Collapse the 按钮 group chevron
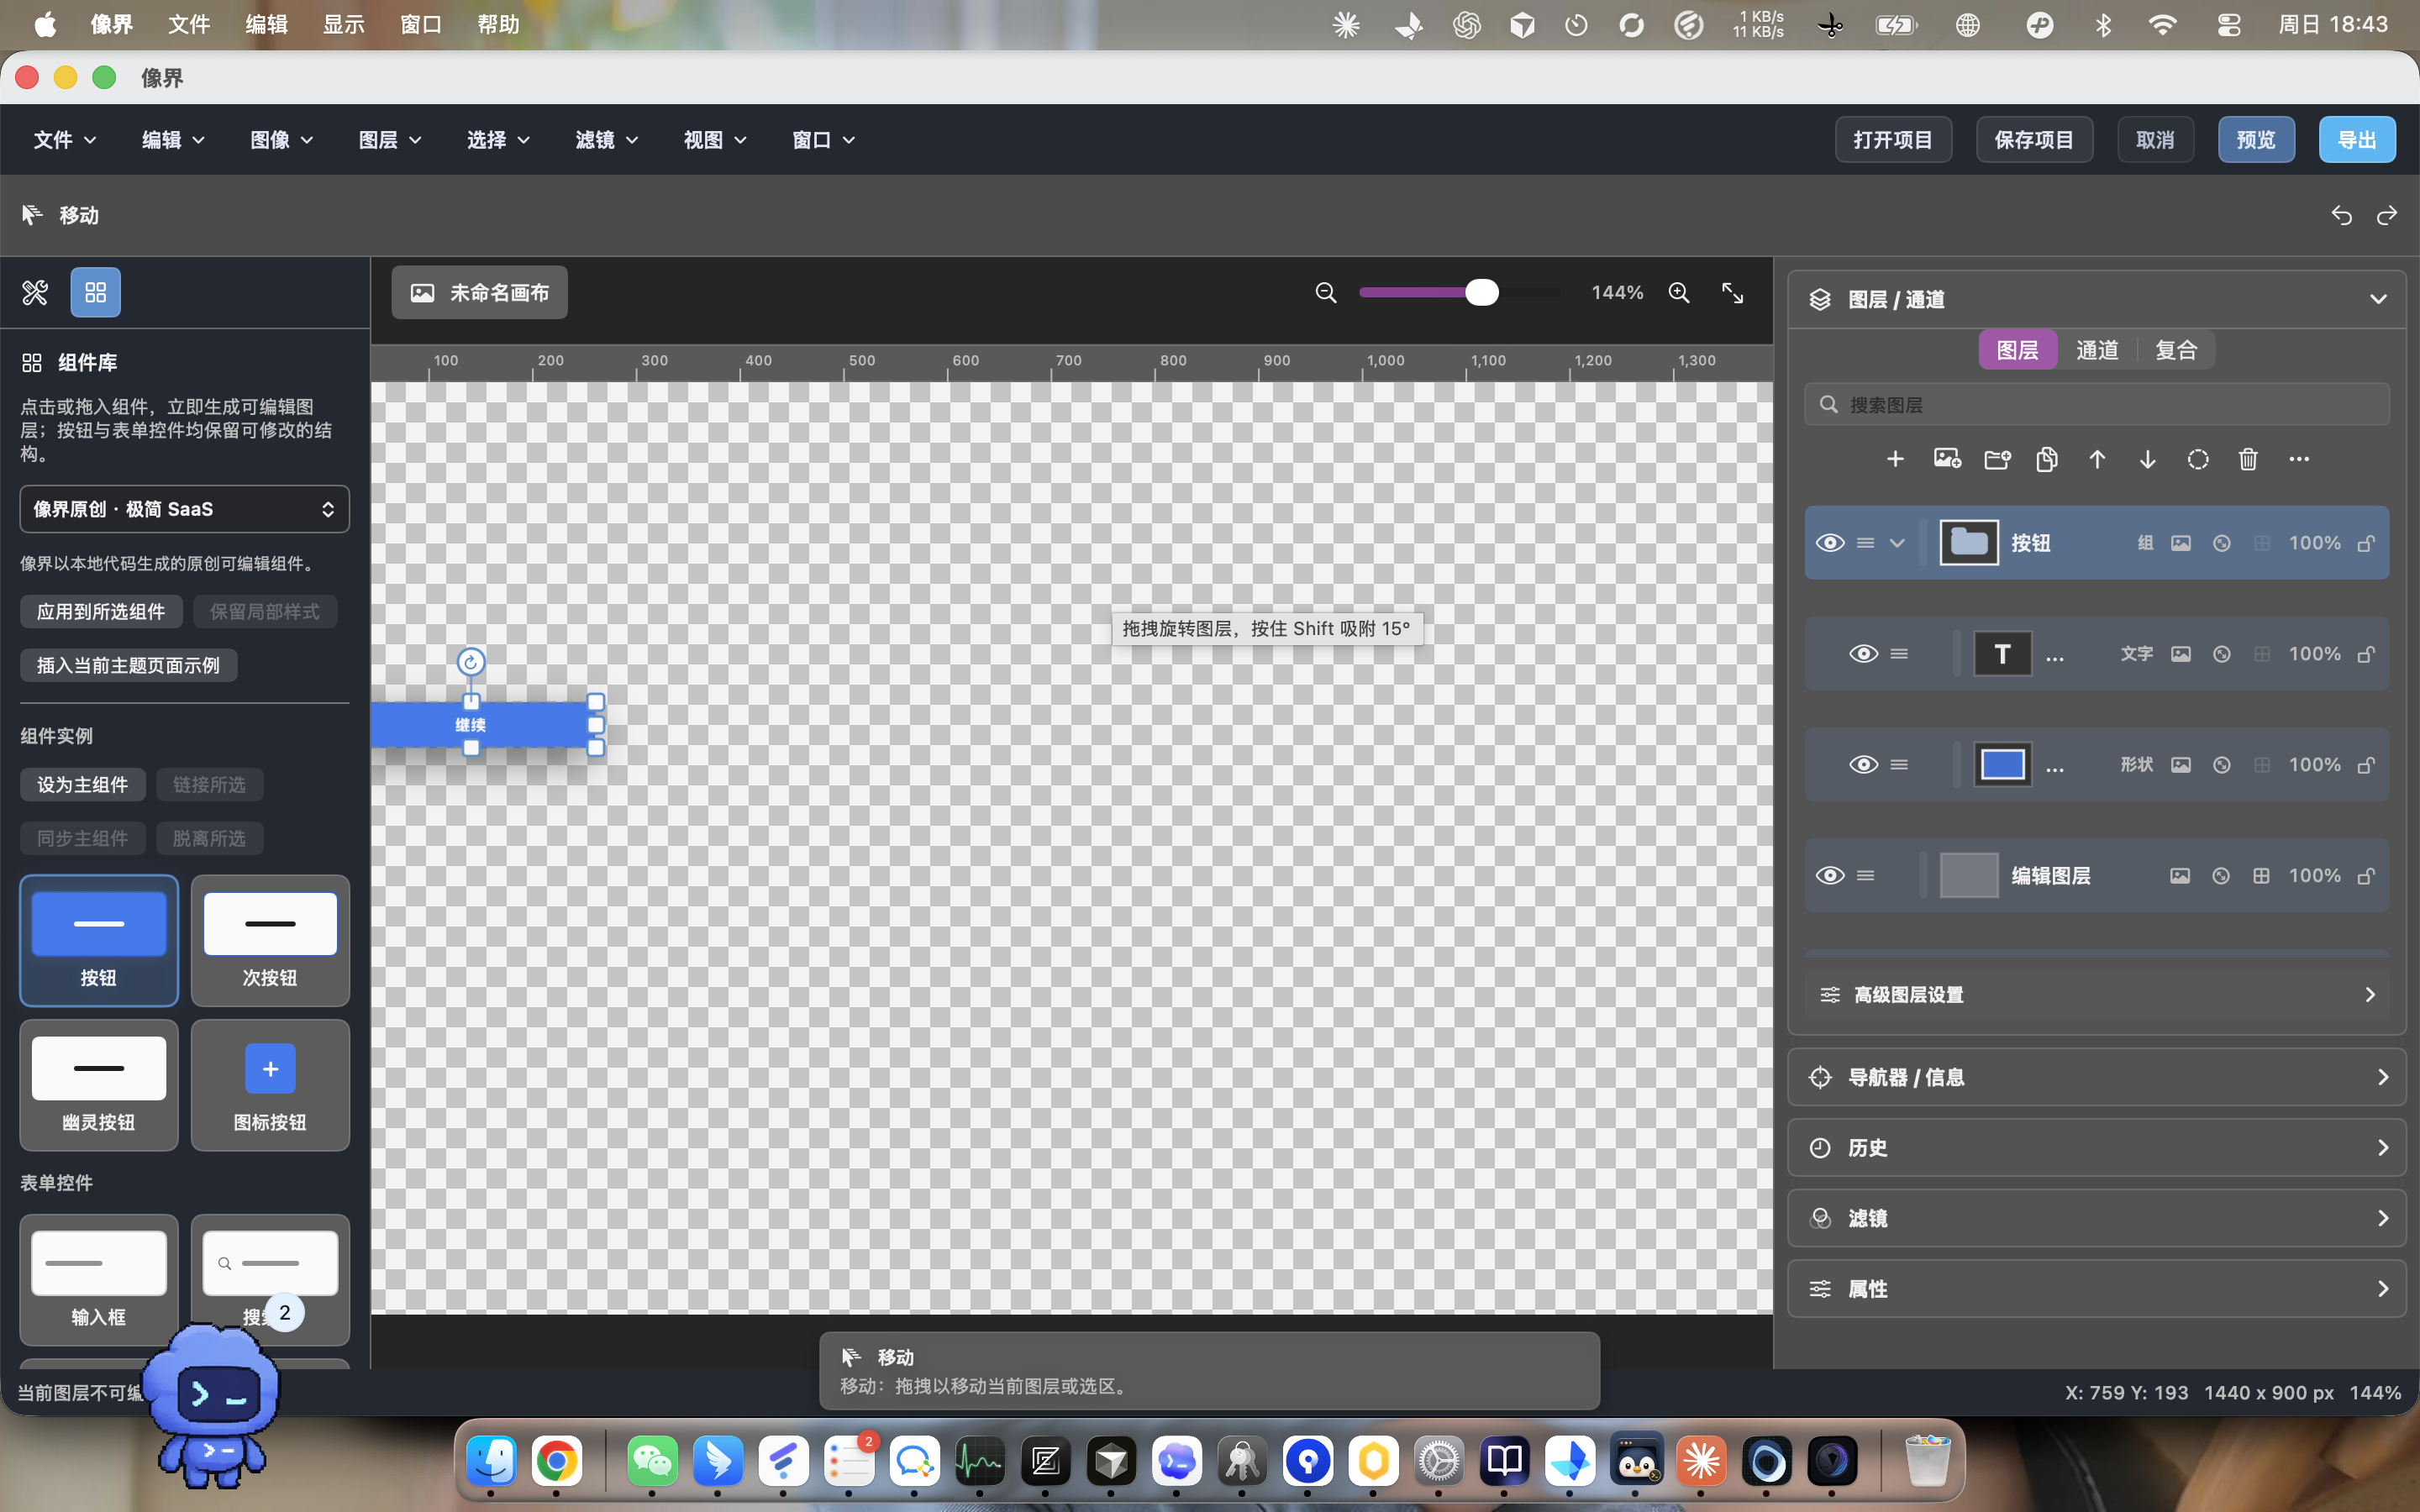Viewport: 2420px width, 1512px height. pyautogui.click(x=1896, y=543)
